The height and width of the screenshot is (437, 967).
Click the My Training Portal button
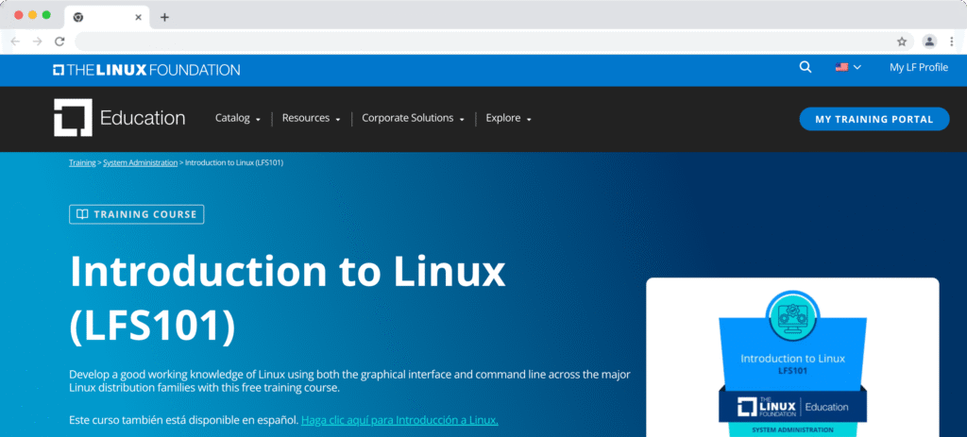(874, 119)
